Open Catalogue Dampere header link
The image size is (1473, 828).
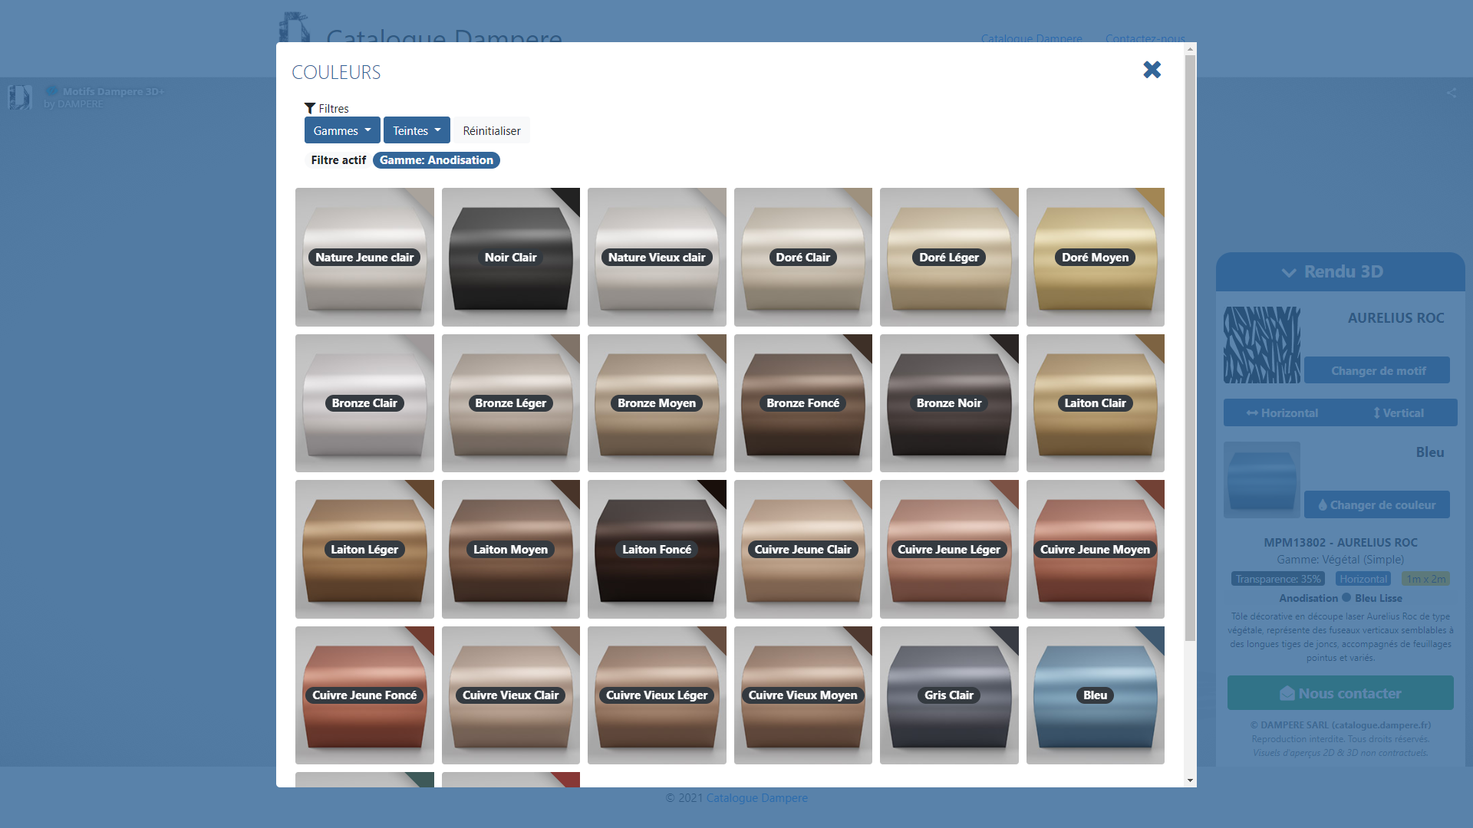1031,38
